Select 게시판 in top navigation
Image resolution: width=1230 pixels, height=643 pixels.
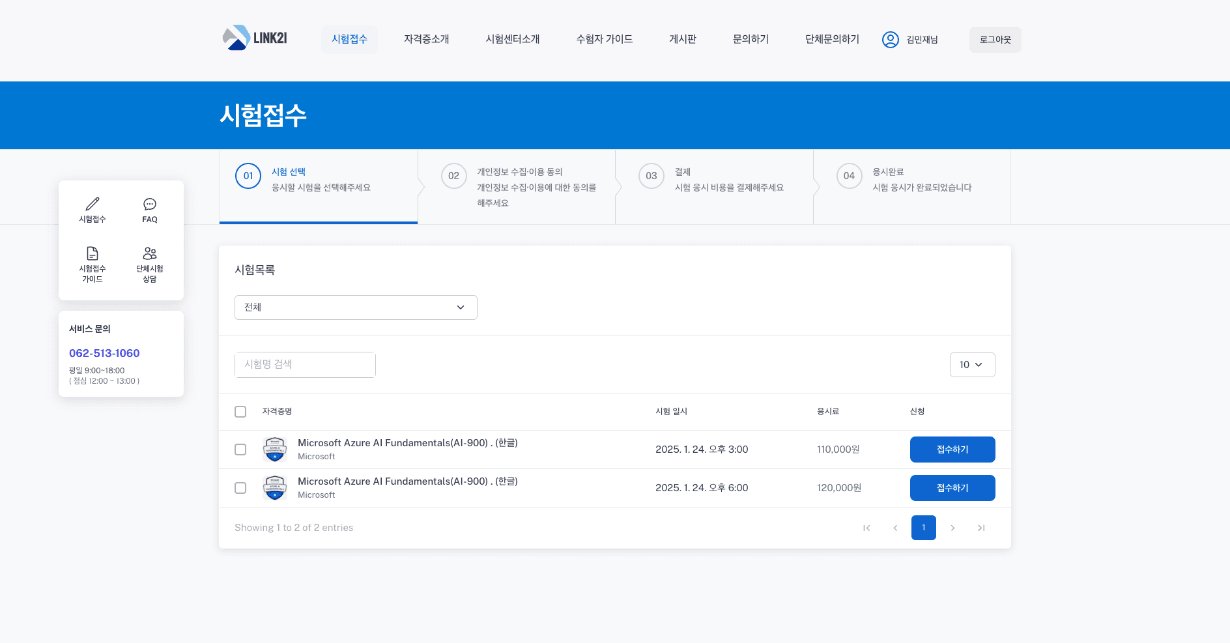pyautogui.click(x=683, y=39)
